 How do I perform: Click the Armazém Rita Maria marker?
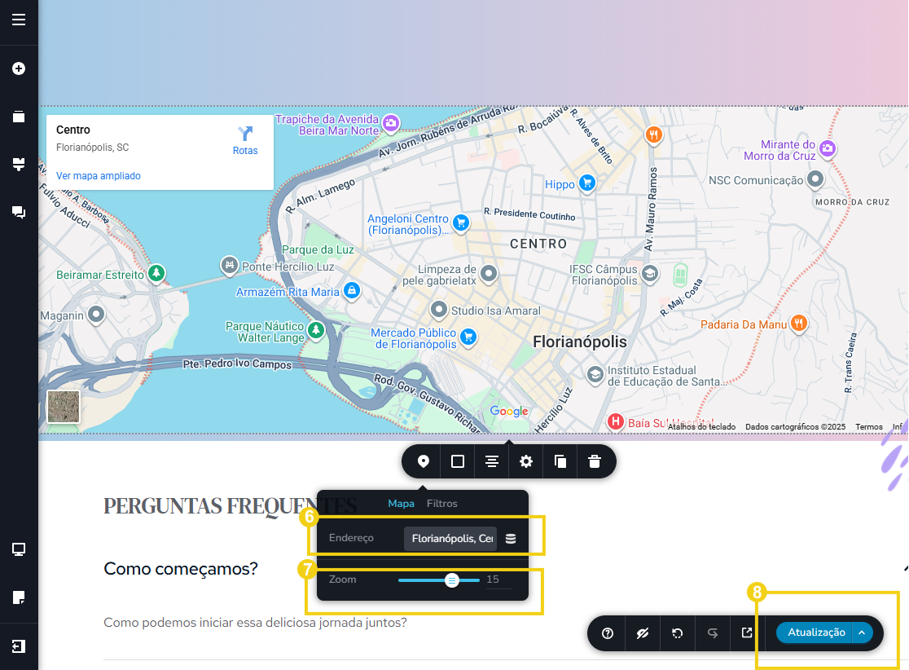[x=352, y=291]
